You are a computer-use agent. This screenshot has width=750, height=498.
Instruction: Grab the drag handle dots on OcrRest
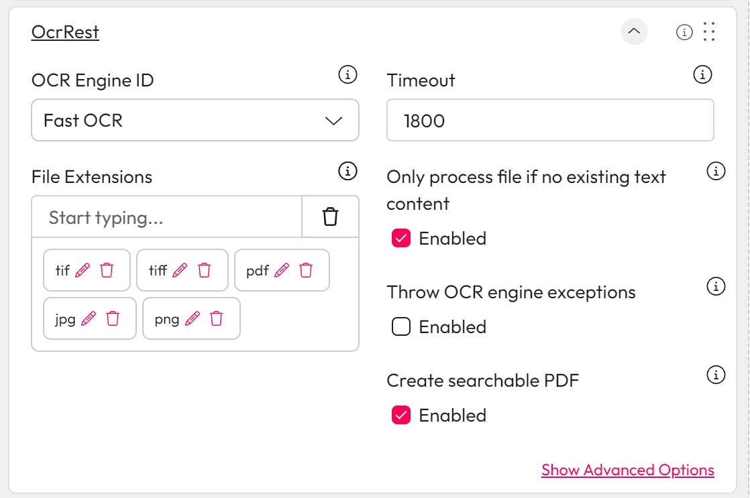click(709, 32)
